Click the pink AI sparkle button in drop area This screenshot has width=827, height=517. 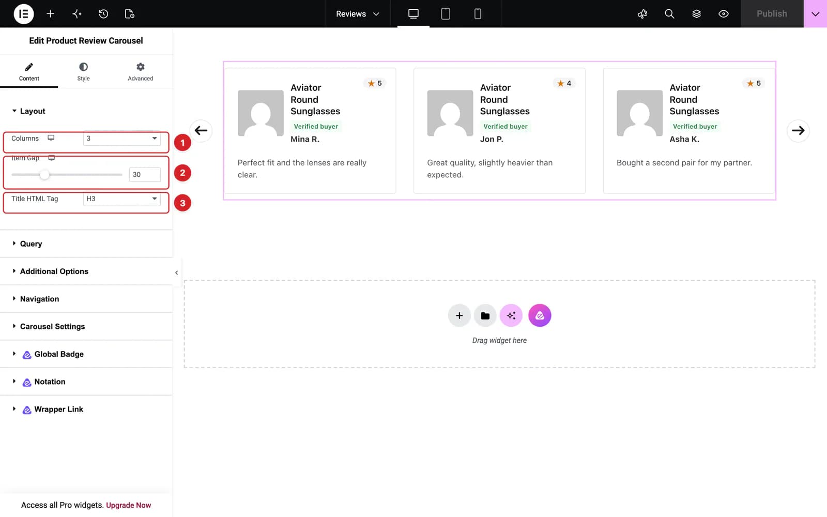(511, 315)
